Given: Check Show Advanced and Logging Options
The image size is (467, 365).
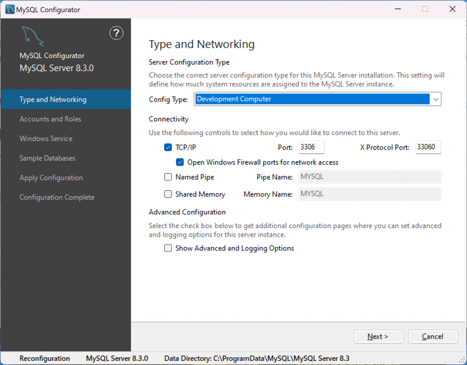Looking at the screenshot, I should (168, 248).
